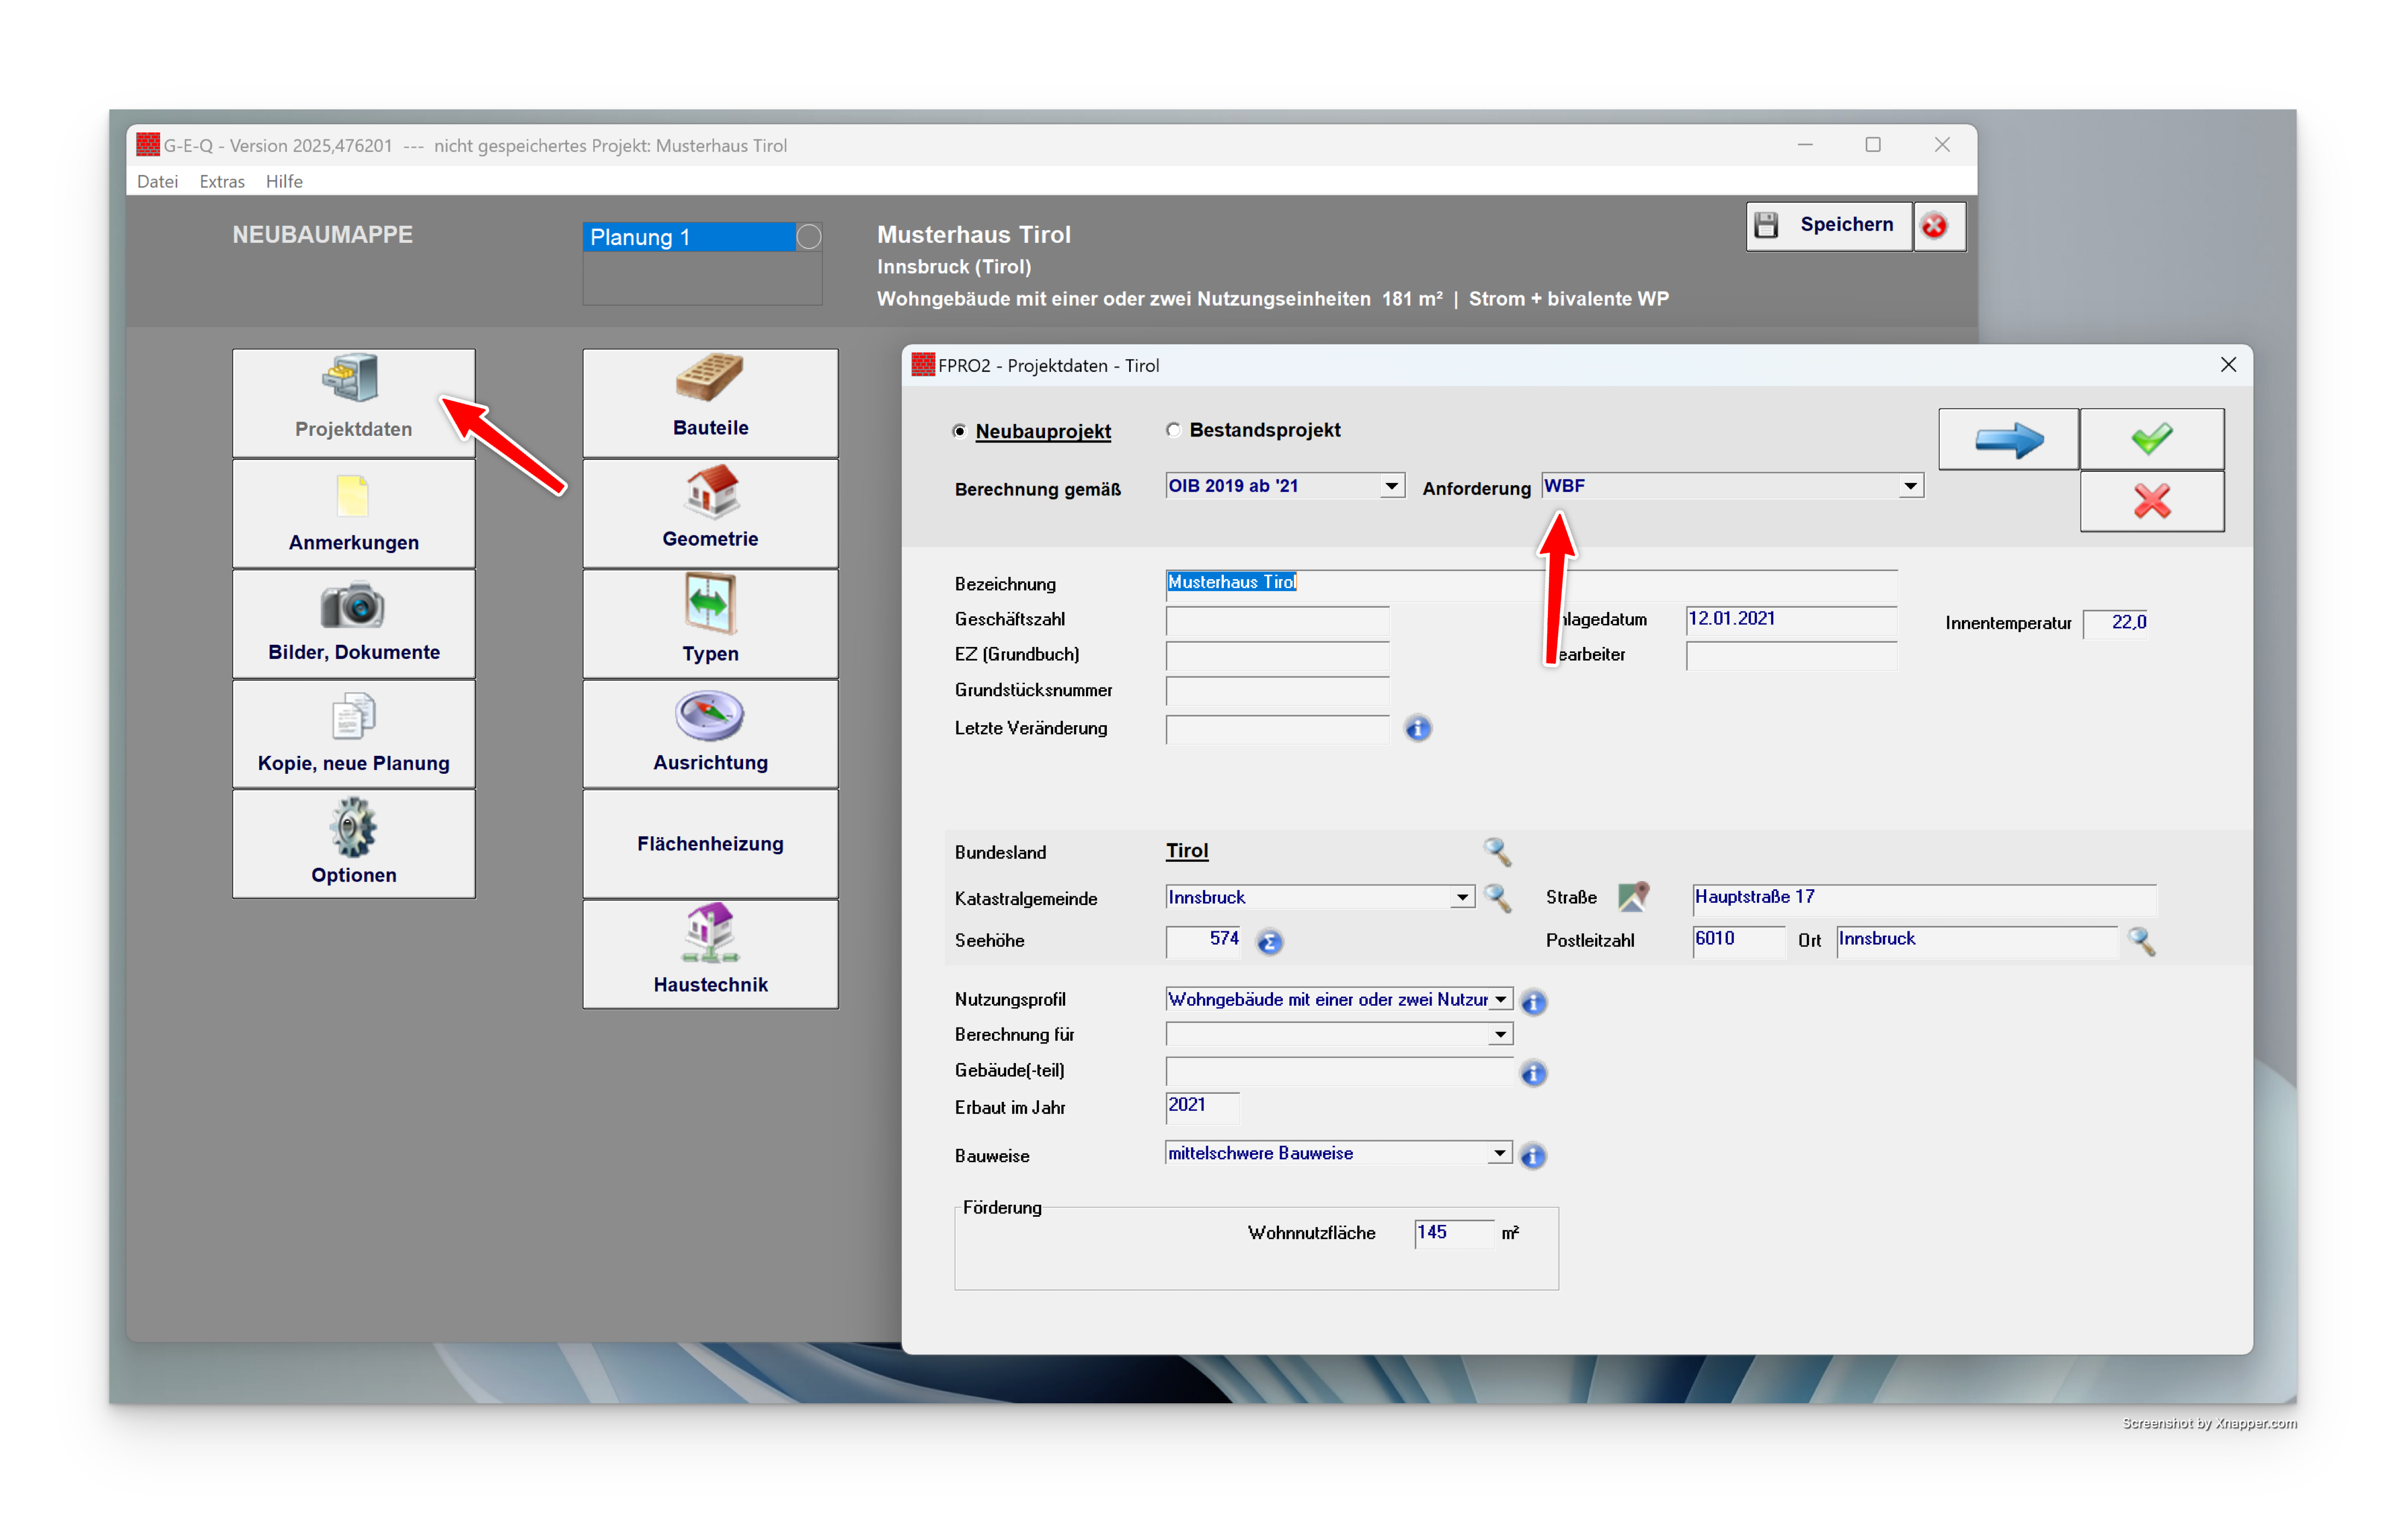Screen dimensions: 2406x1540
Task: Open the Extras menu
Action: [222, 181]
